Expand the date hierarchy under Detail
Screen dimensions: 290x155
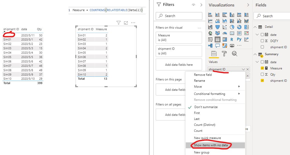click(x=257, y=35)
